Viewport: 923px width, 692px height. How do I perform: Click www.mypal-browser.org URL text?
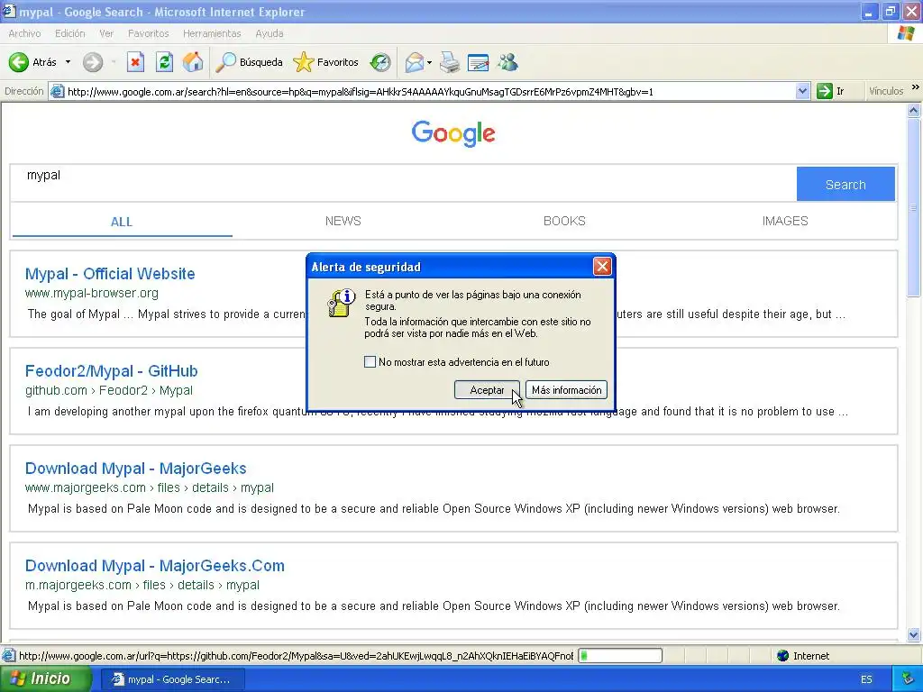coord(91,293)
